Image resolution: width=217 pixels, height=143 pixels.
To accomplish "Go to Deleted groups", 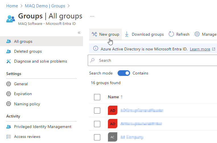I will point(28,51).
